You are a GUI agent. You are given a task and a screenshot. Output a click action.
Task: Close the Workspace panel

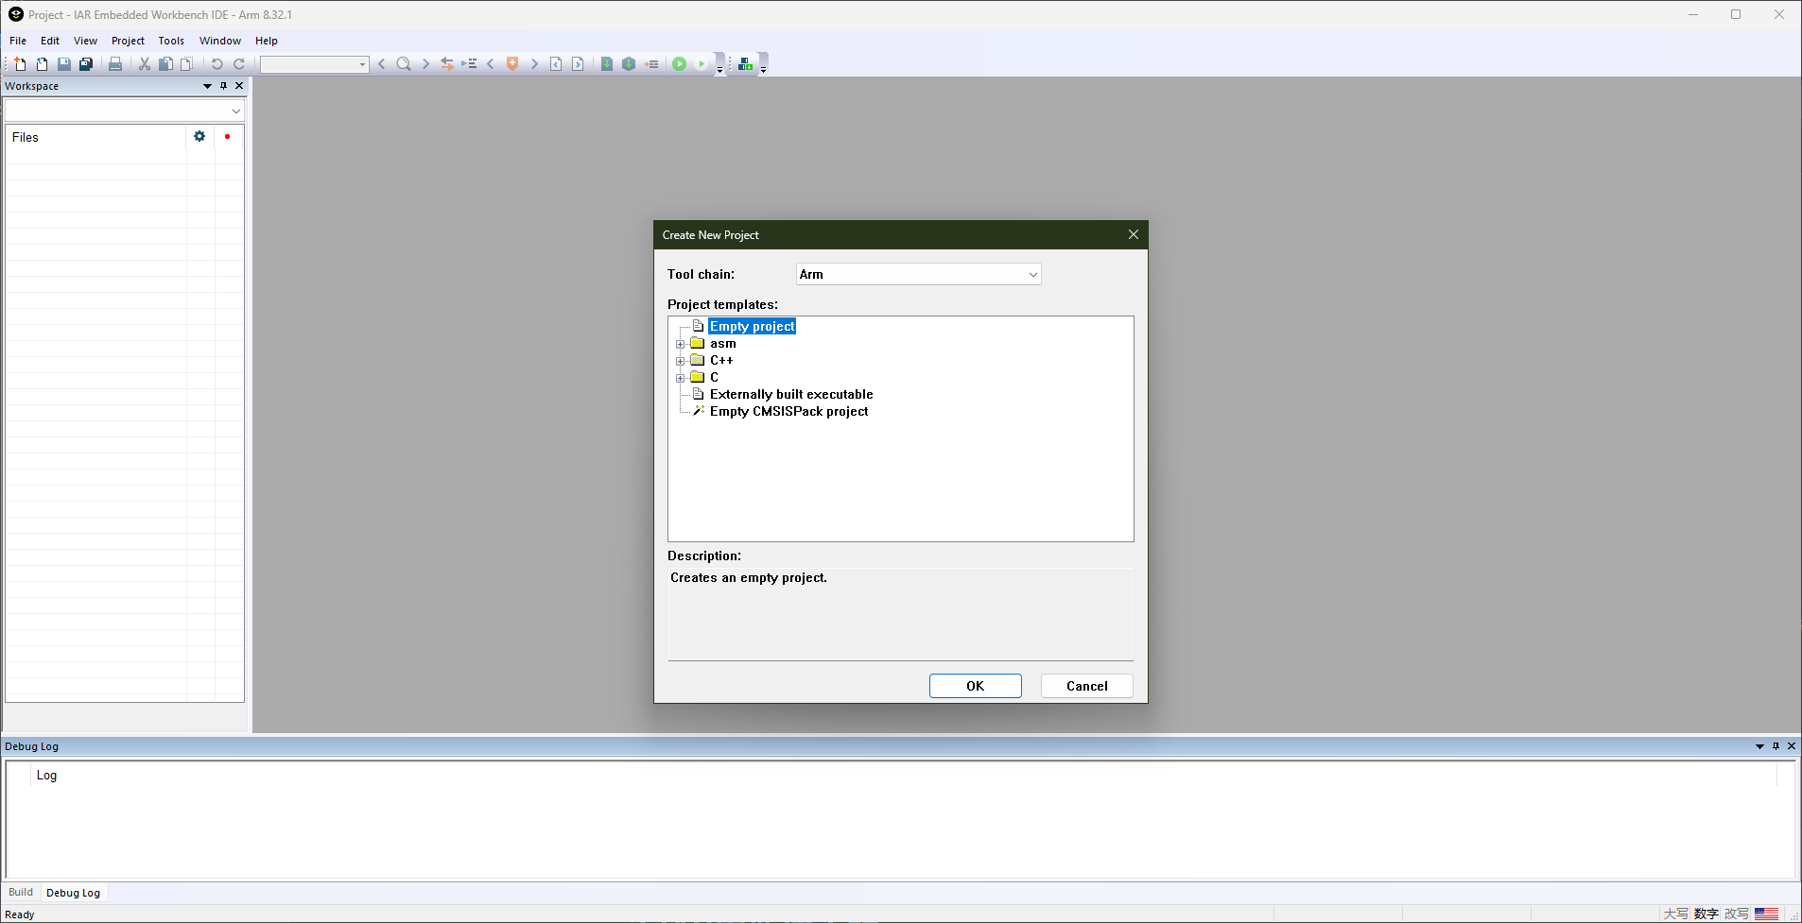(239, 86)
